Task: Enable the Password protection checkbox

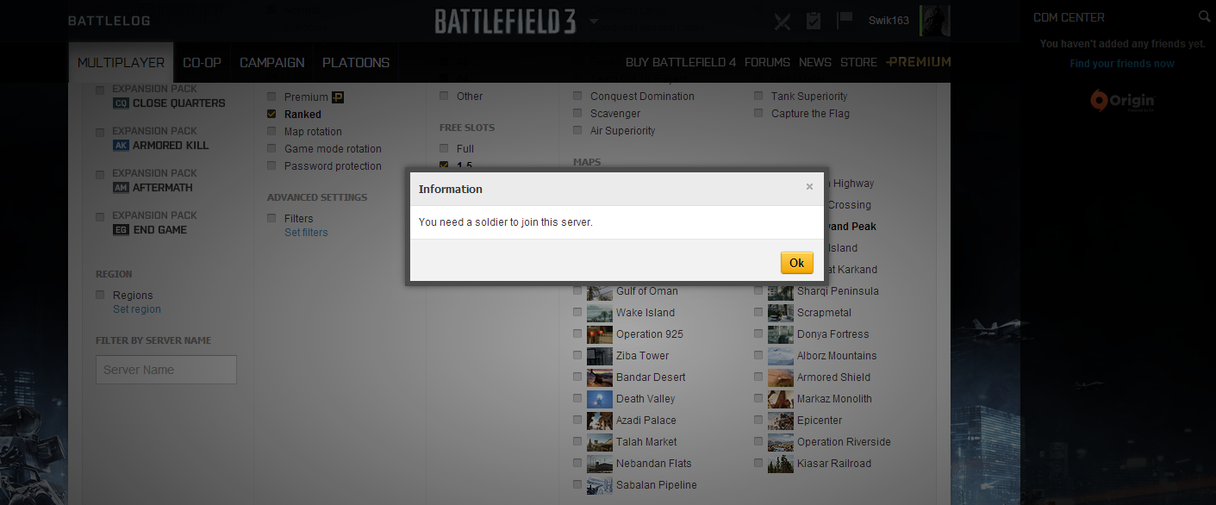Action: coord(271,166)
